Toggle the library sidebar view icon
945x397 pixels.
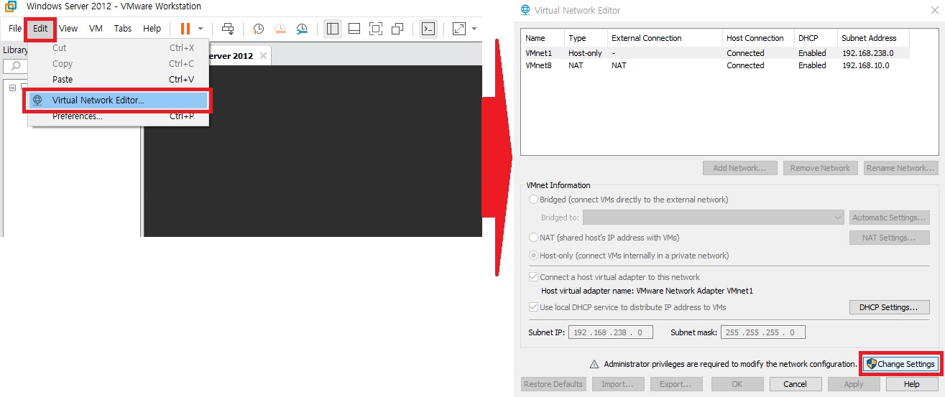click(x=332, y=29)
